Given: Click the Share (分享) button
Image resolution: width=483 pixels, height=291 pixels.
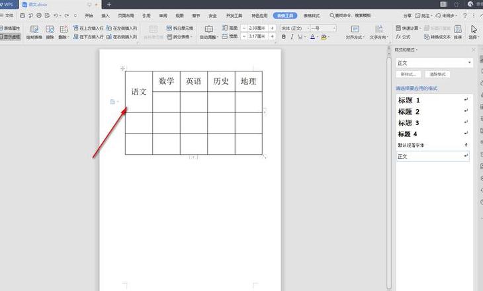Looking at the screenshot, I should pos(407,15).
